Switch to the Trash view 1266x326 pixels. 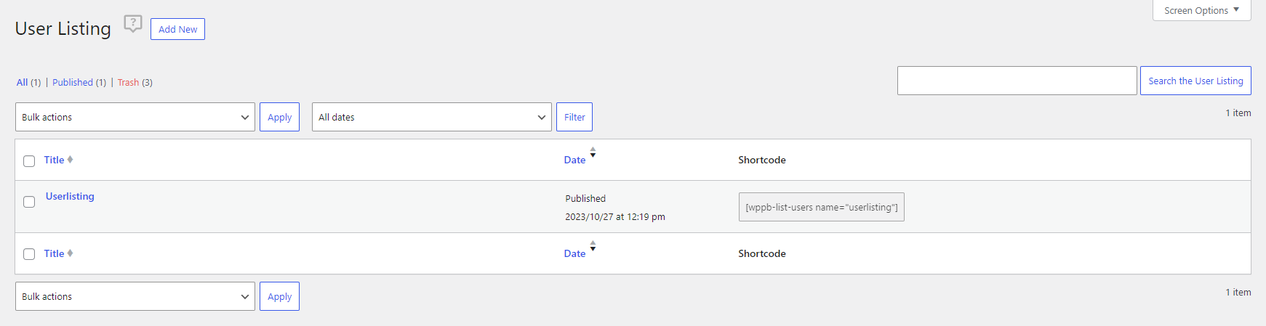coord(128,83)
